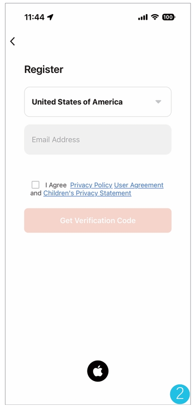196x413 pixels.
Task: Tap the location arrow in status bar
Action: pyautogui.click(x=50, y=17)
